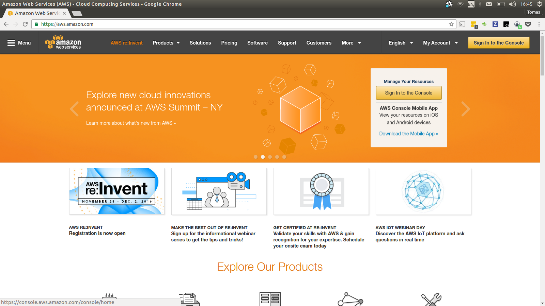Viewport: 545px width, 306px height.
Task: Reload the page with refresh icon
Action: tap(25, 24)
